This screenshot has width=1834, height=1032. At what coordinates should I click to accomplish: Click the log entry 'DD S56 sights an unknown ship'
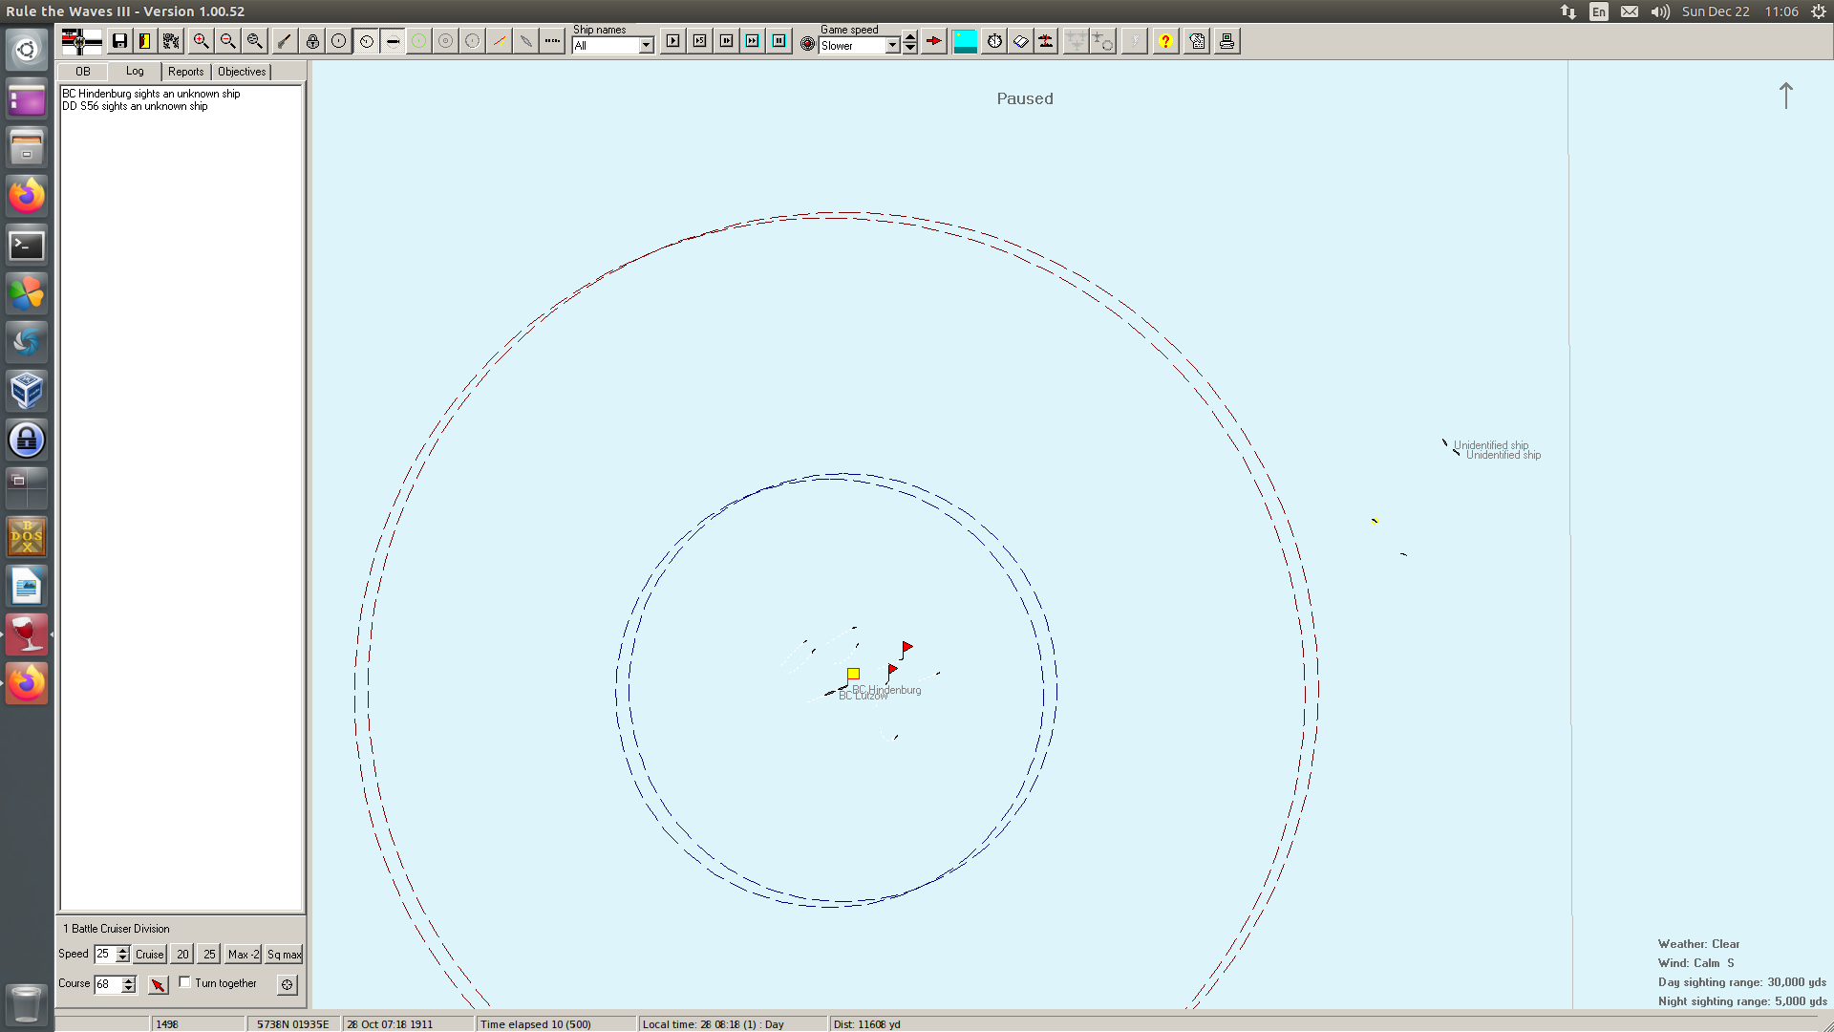pyautogui.click(x=135, y=106)
